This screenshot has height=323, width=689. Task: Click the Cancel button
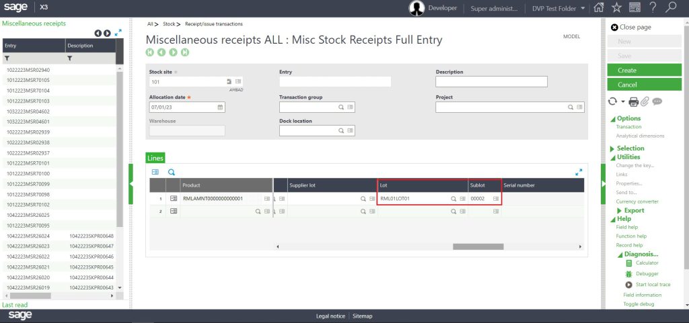point(644,85)
